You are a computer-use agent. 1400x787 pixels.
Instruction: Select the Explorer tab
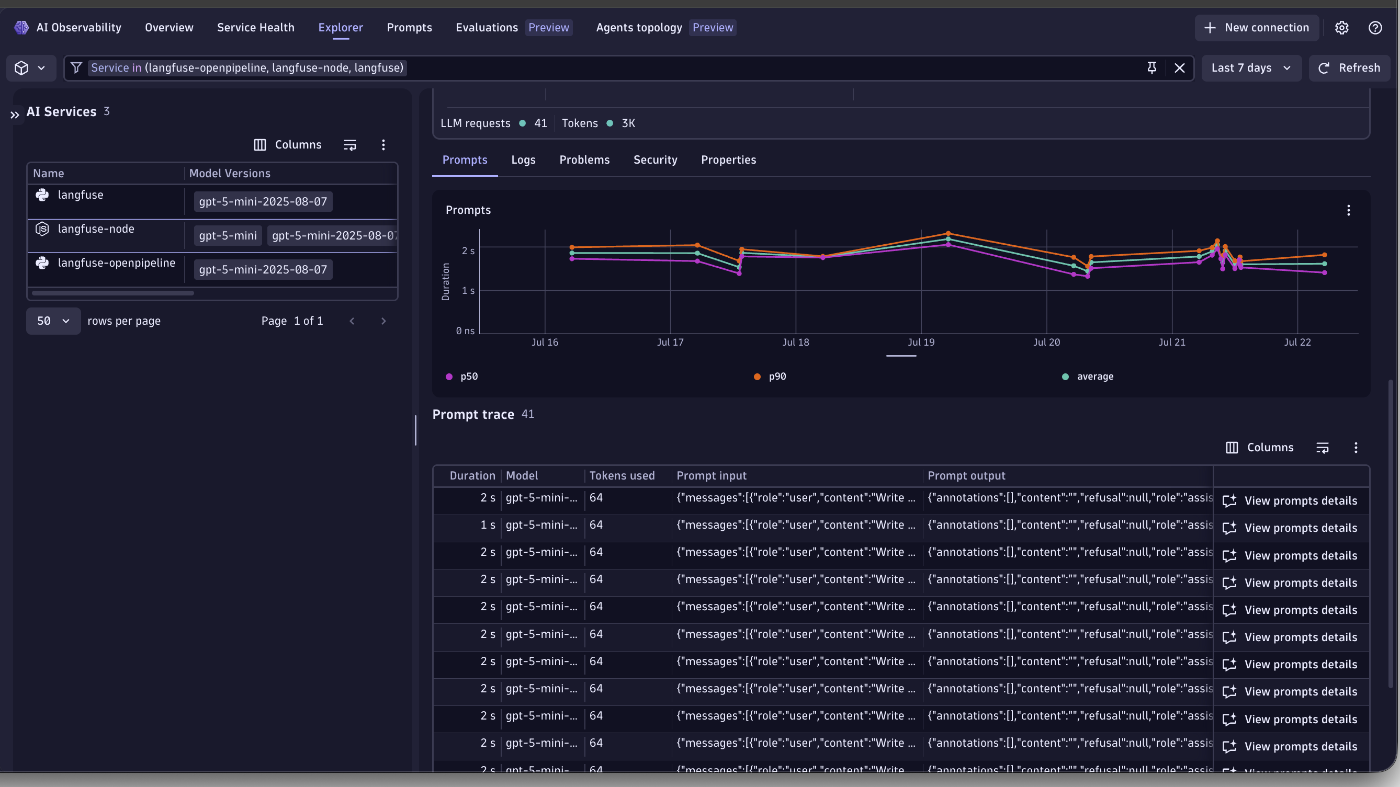point(341,28)
